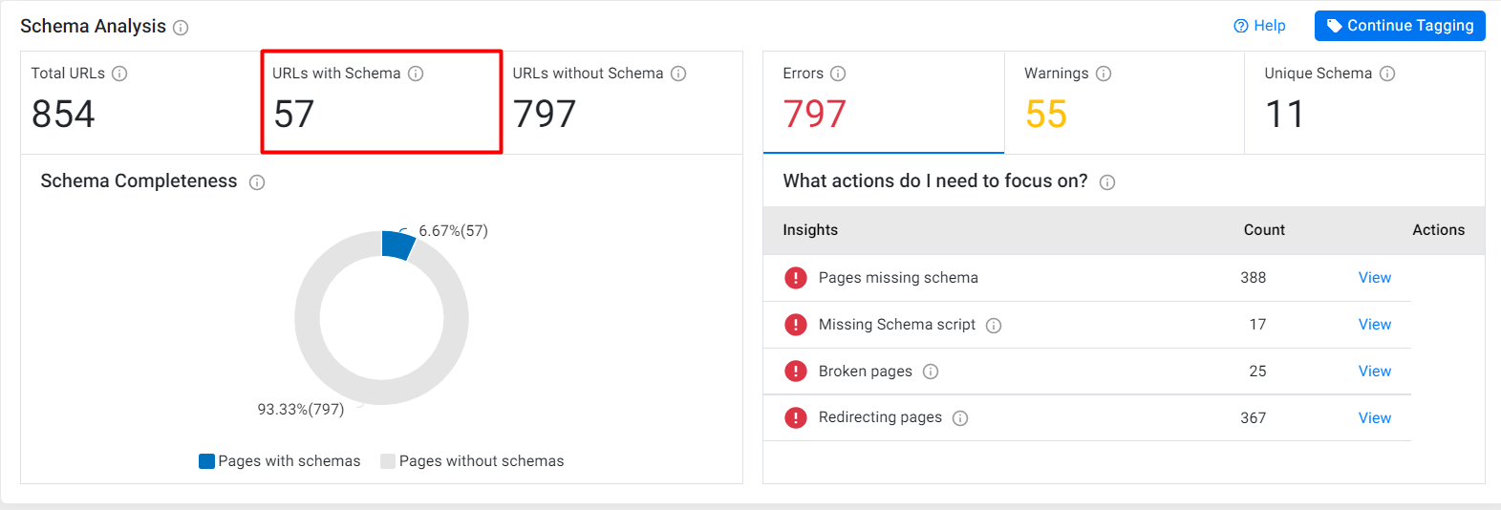
Task: Click info icon beside URLs with Schema
Action: (416, 74)
